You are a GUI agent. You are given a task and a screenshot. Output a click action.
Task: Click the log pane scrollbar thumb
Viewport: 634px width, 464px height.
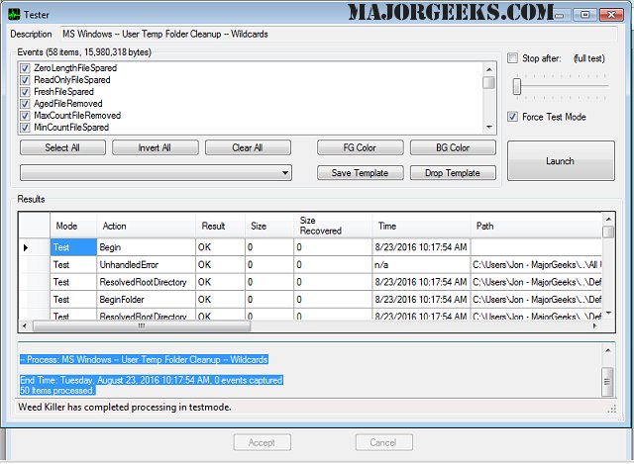(x=607, y=382)
